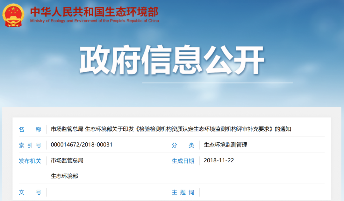Open the 中华人民共和国生态环境部 header title
This screenshot has height=201, width=344.
coord(94,12)
